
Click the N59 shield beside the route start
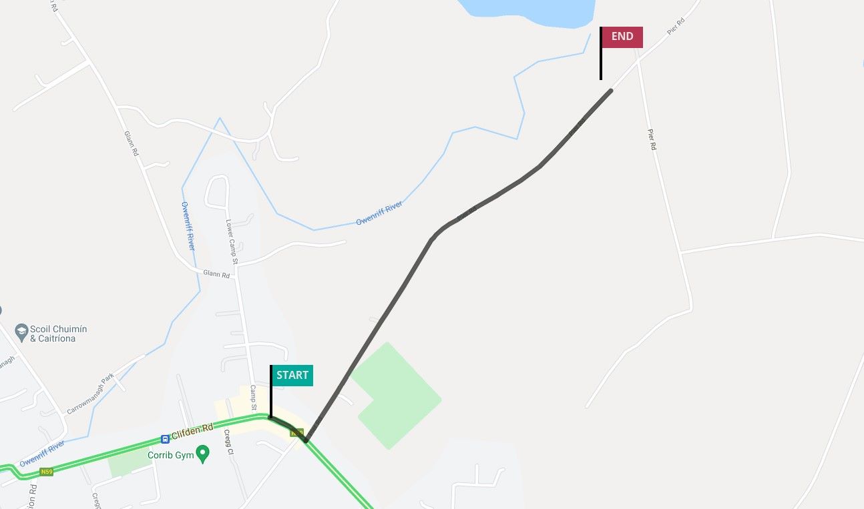coord(296,432)
